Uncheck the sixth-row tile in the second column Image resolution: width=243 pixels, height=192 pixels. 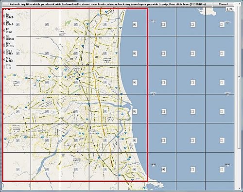[47, 170]
